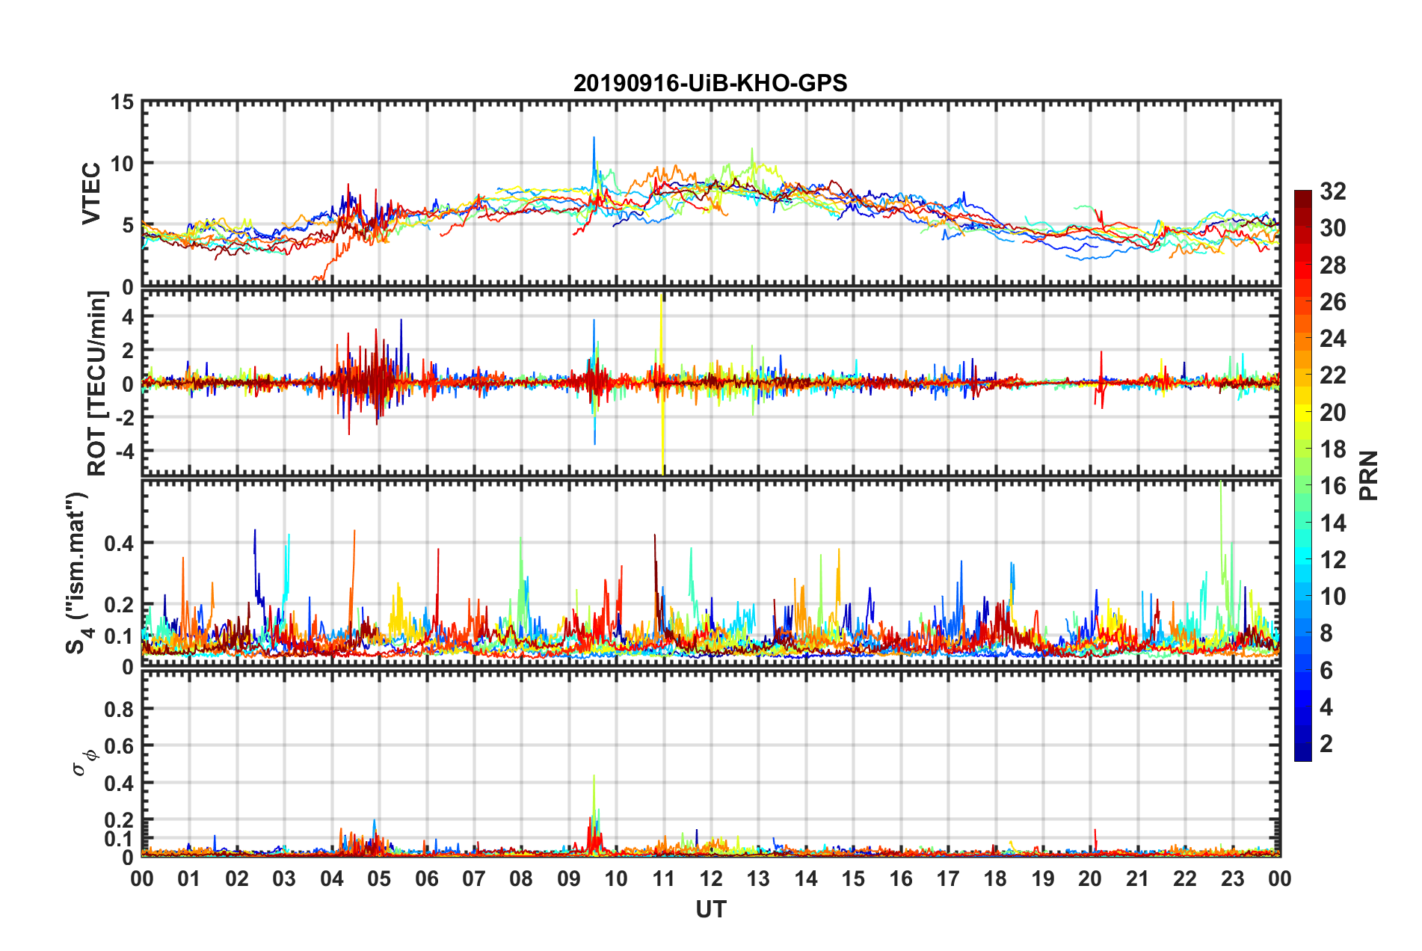Click the PRN color scale bar

point(1303,475)
